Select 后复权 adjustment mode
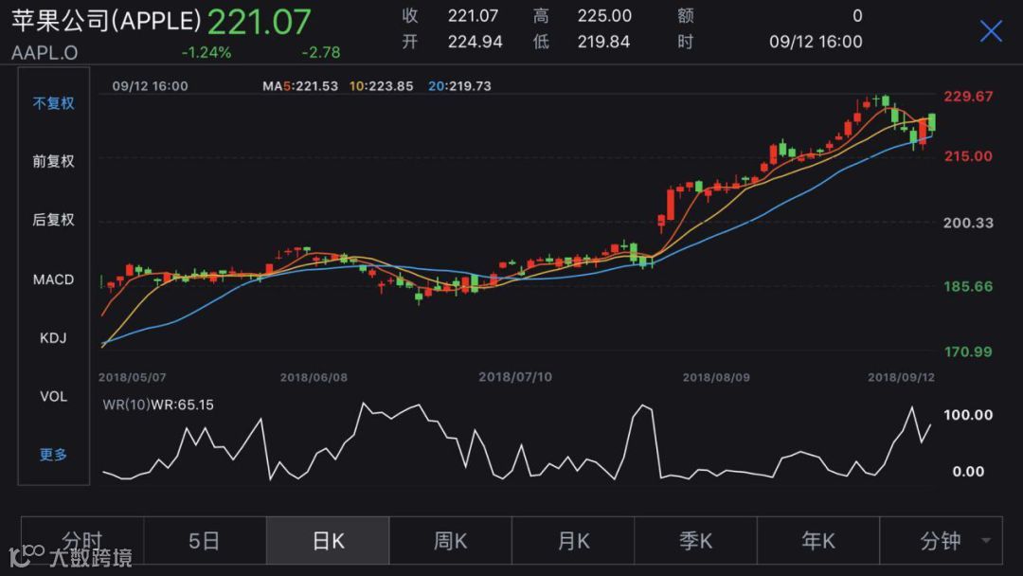 coord(53,220)
